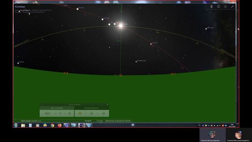
Task: Click the month field showing 3
Action: point(60,114)
